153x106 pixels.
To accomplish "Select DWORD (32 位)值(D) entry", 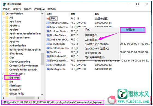I will click(x=97, y=44).
